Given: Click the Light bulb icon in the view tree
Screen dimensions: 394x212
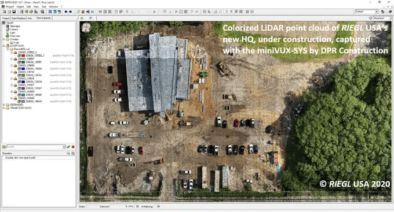Looking at the screenshot, I should point(8,32).
